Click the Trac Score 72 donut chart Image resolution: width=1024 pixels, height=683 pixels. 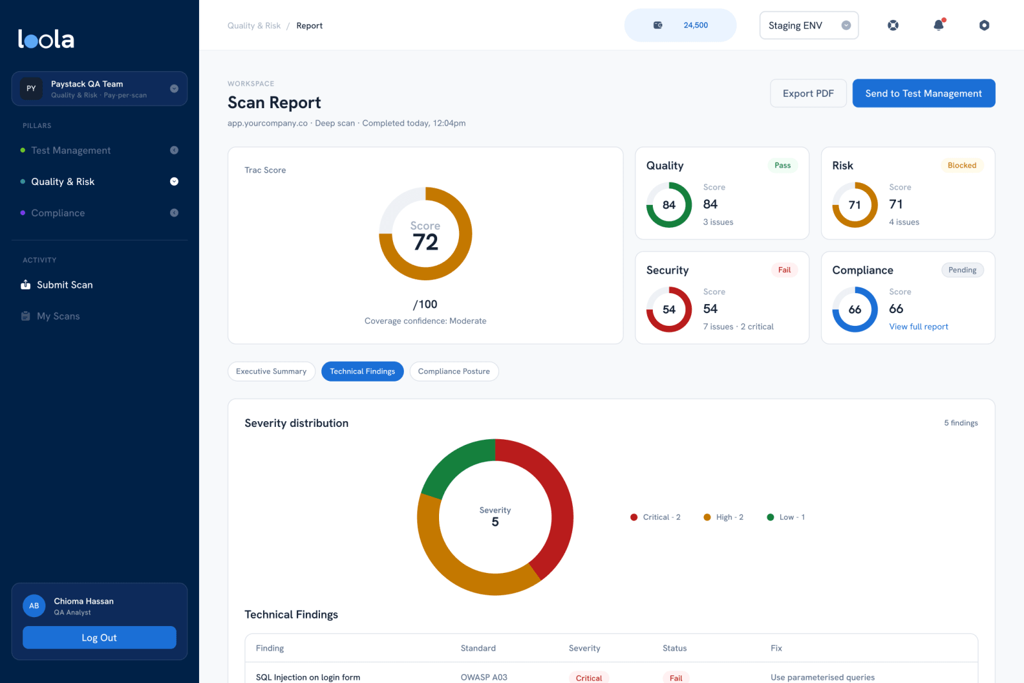(426, 234)
